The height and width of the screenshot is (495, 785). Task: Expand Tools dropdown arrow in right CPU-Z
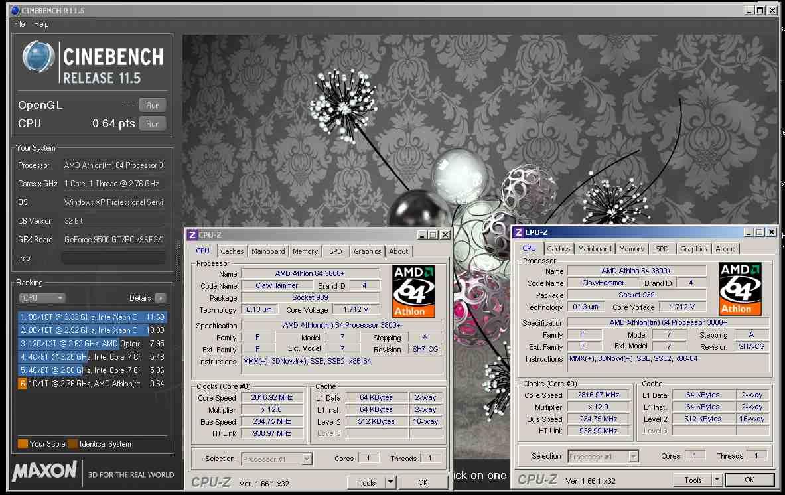pyautogui.click(x=717, y=480)
